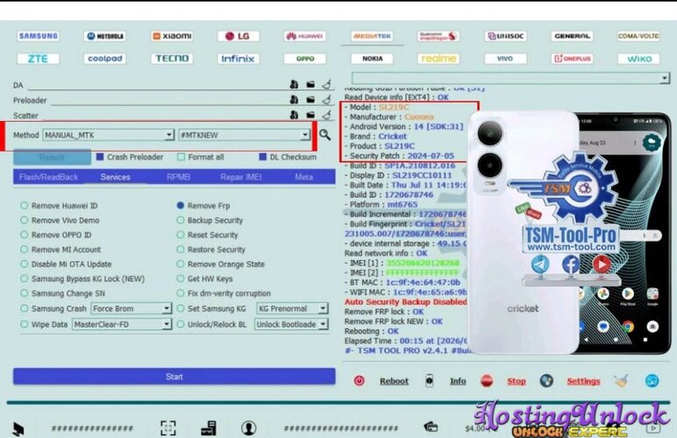
Task: Click the phone icon beside Info
Action: coord(429,381)
